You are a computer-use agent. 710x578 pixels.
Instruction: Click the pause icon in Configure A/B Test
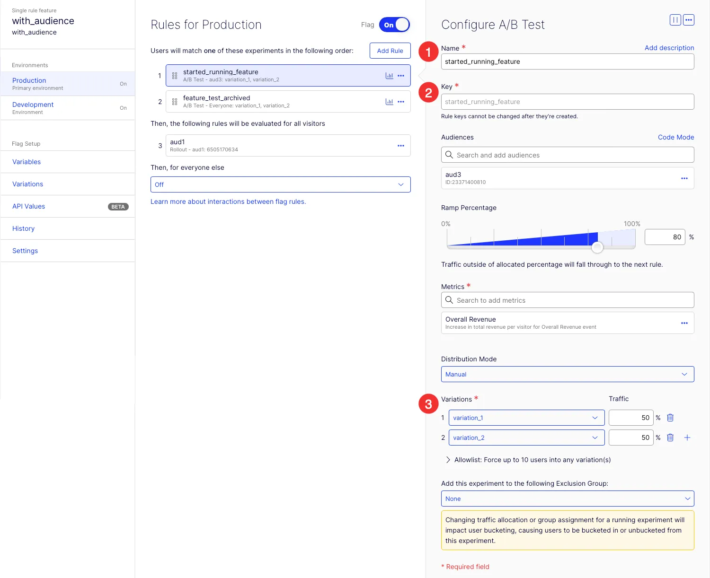[675, 20]
